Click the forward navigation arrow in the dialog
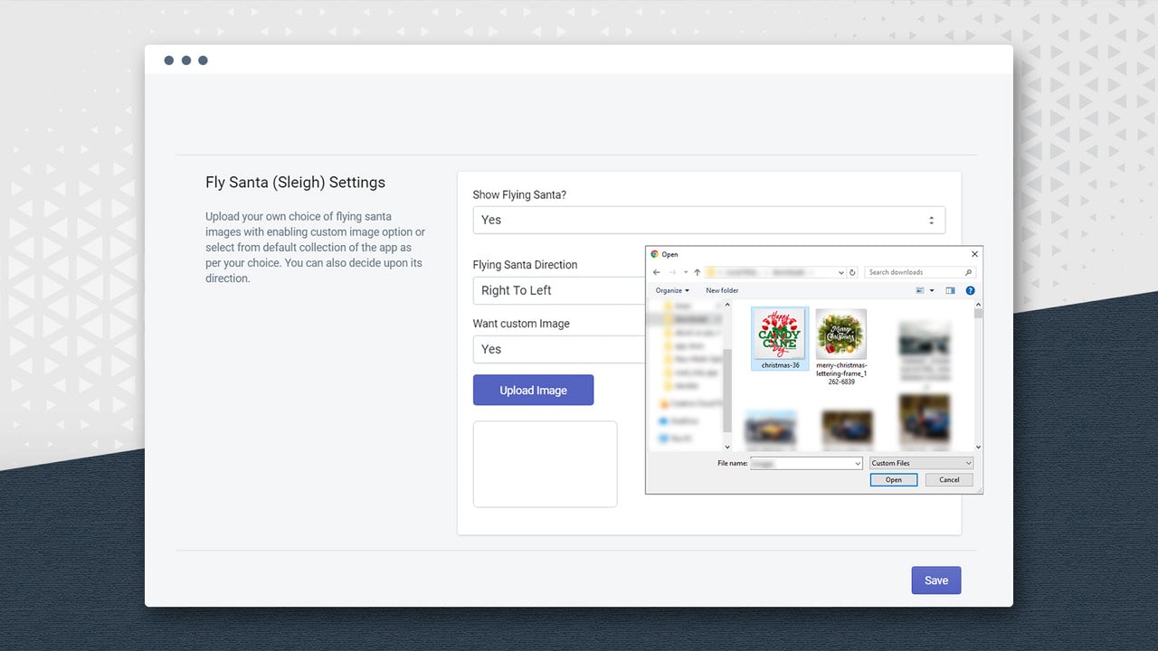The width and height of the screenshot is (1158, 651). [x=672, y=272]
